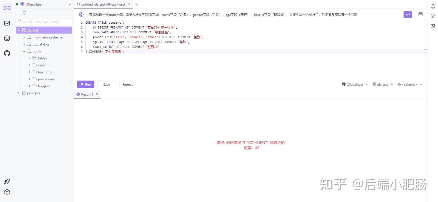Format the SQL code
Screen dimensions: 438x202
tap(127, 84)
